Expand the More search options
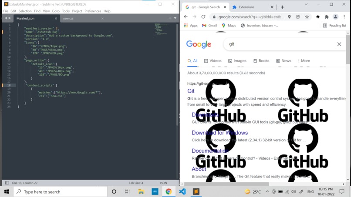 (x=304, y=61)
